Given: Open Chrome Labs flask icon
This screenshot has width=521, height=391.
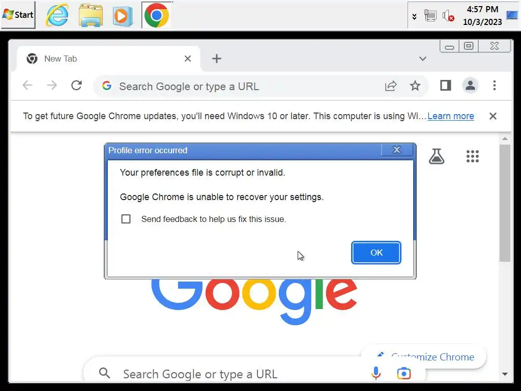Looking at the screenshot, I should [436, 156].
